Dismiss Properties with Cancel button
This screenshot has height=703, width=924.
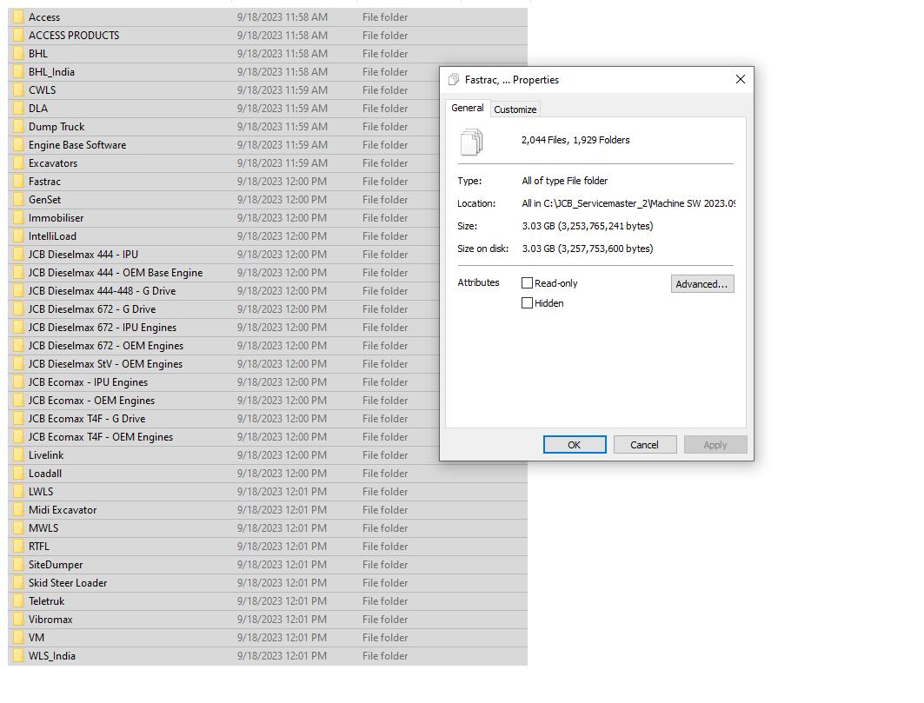(x=645, y=445)
